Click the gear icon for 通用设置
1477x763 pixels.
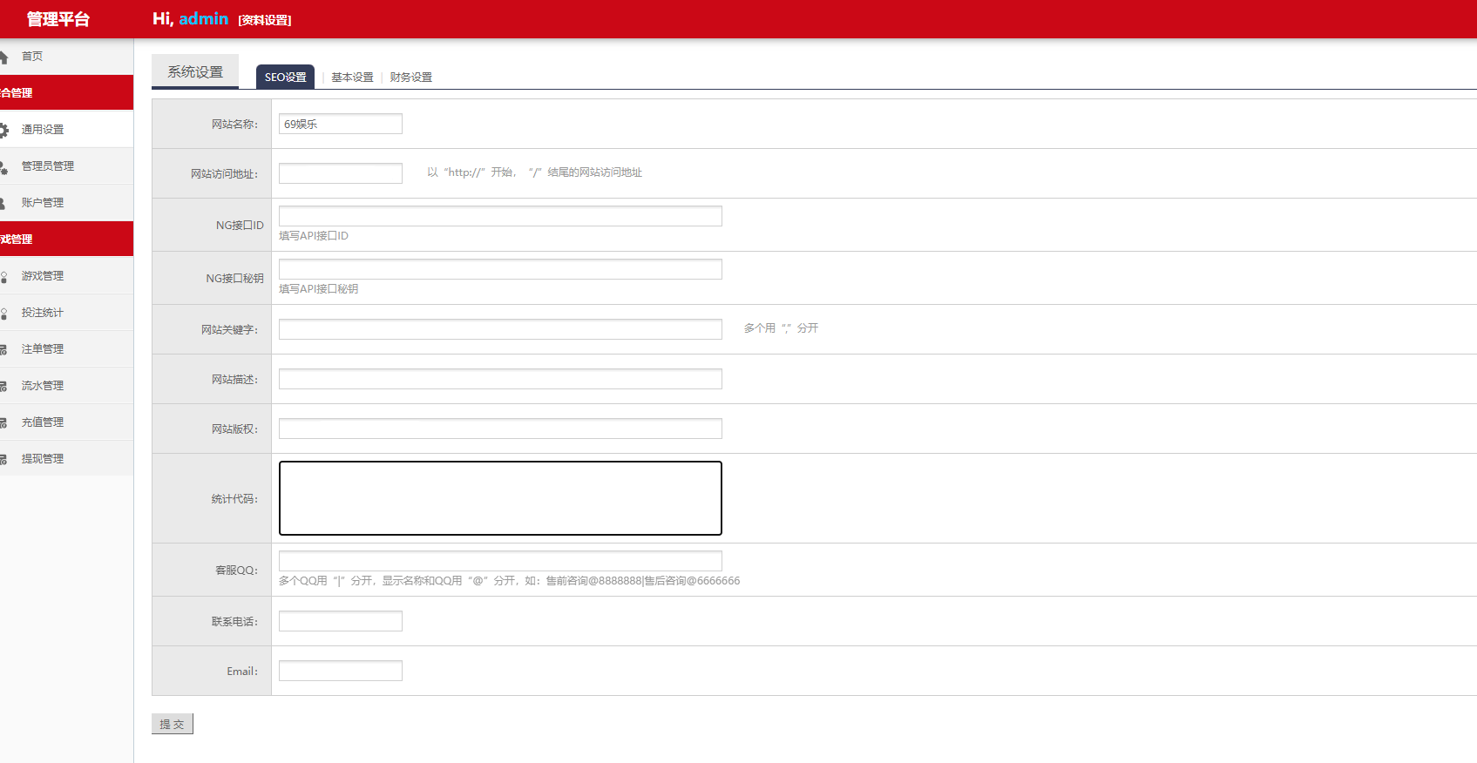3,130
